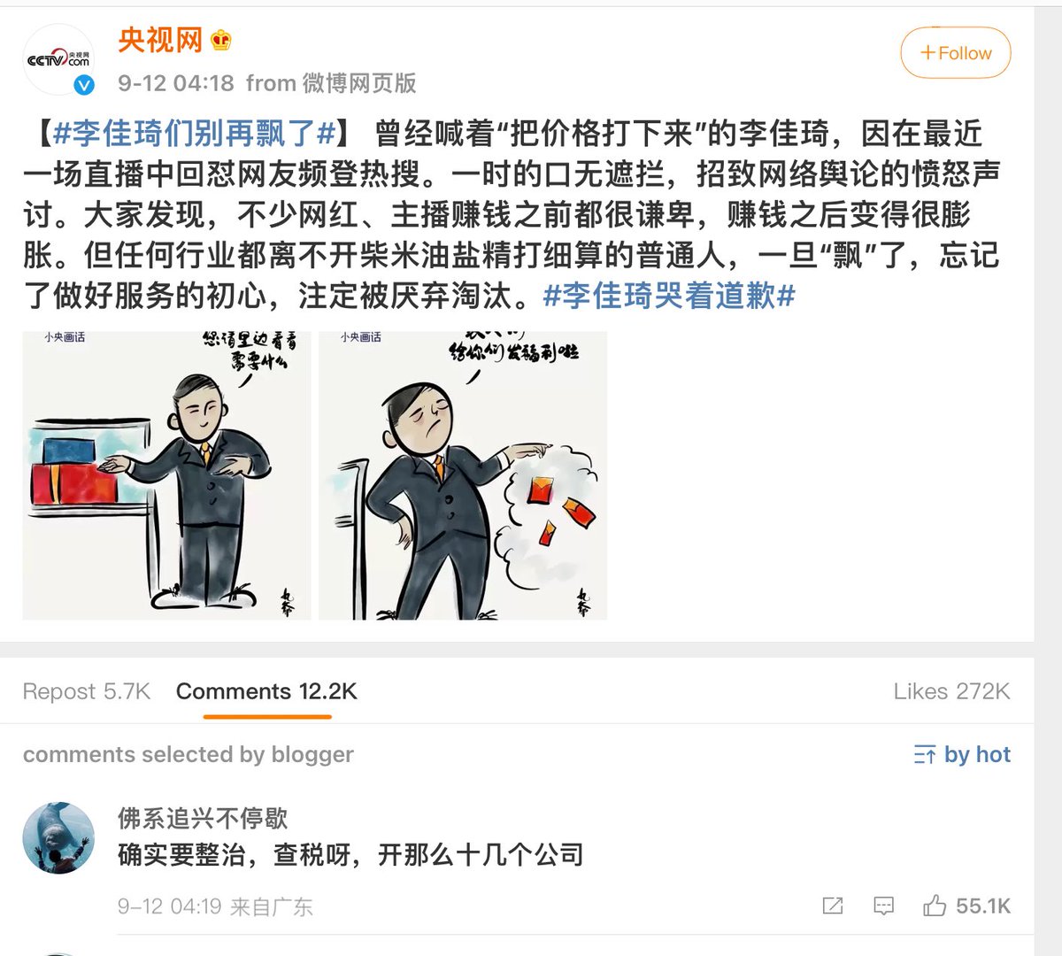The image size is (1062, 956).
Task: Share the comment via forward icon
Action: click(x=833, y=906)
